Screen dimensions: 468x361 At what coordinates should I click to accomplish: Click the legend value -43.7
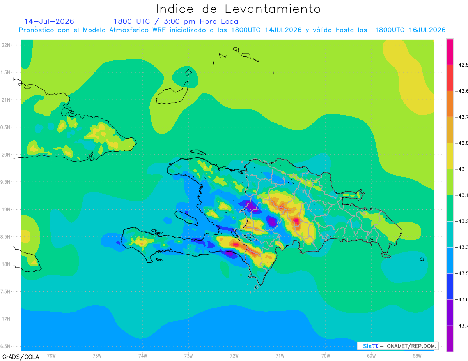point(462,326)
